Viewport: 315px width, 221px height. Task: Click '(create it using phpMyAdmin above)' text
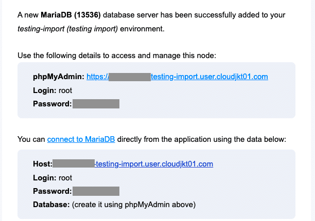(134, 205)
